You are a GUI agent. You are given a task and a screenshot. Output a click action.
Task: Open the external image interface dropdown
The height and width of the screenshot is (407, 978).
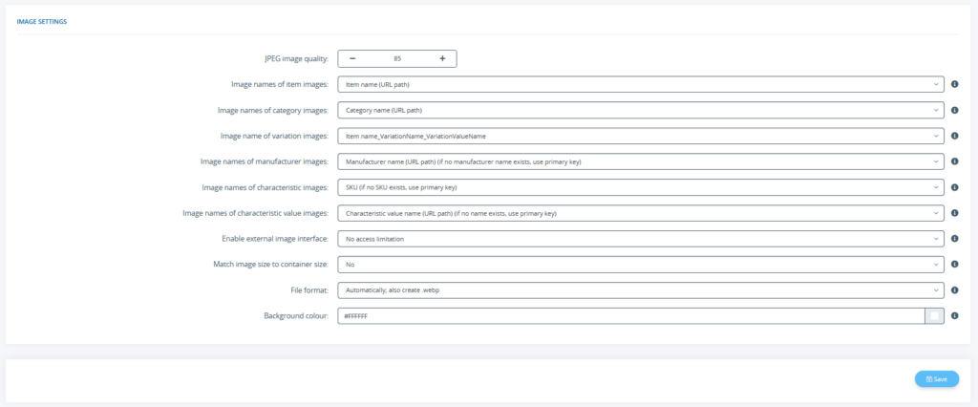coord(641,239)
